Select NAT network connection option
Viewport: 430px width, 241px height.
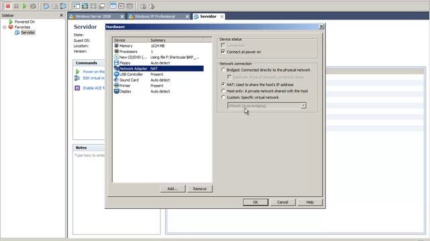coord(223,84)
